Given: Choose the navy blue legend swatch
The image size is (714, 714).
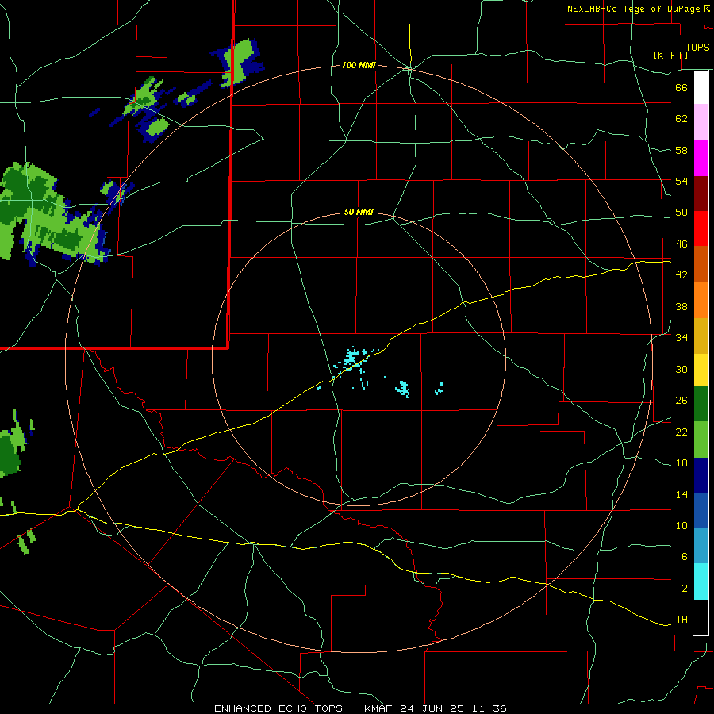Looking at the screenshot, I should [701, 475].
